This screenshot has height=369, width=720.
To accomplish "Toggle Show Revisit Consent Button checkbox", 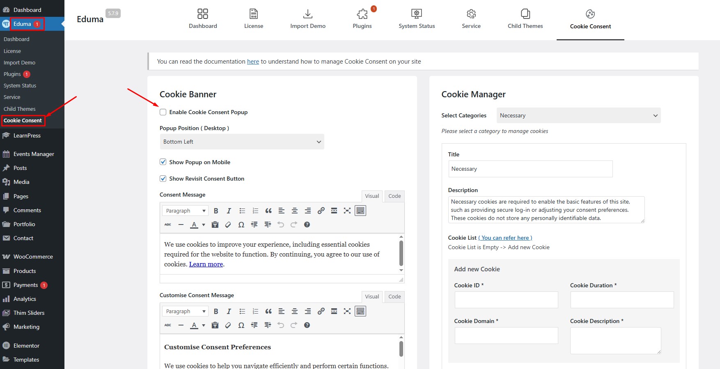I will [x=163, y=179].
